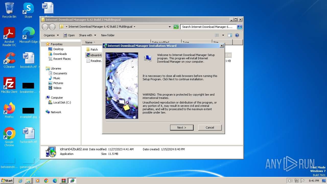This screenshot has width=327, height=184.
Task: Open the view options dropdown arrow
Action: click(x=223, y=35)
